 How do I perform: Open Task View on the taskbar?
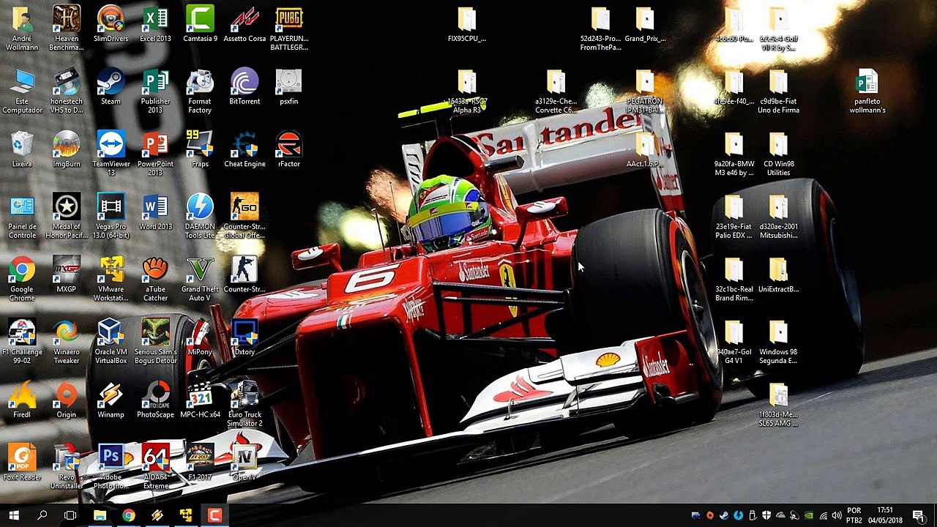point(70,515)
